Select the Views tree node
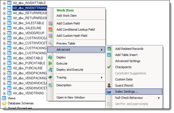The image size is (174, 113). pyautogui.click(x=11, y=98)
